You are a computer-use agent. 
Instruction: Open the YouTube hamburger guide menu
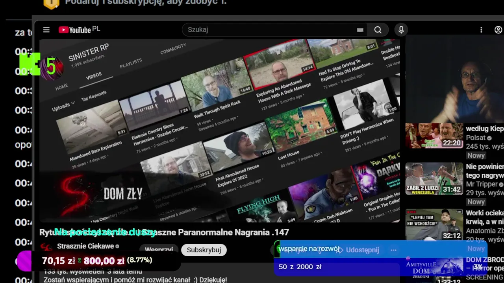(x=46, y=30)
